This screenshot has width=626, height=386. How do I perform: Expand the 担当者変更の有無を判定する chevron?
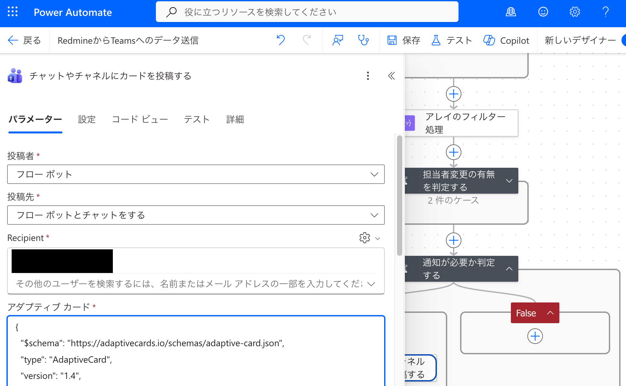pos(509,181)
